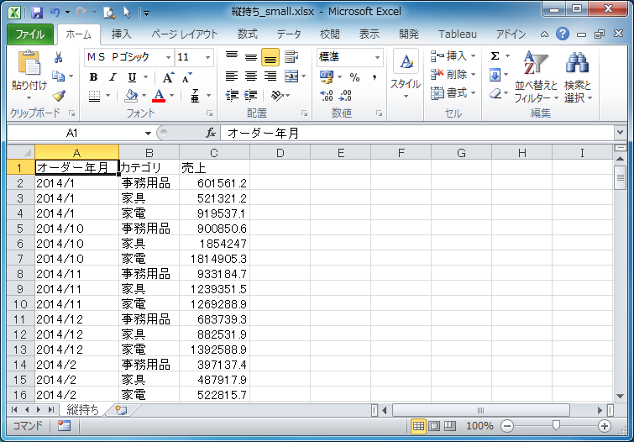Toggle middle vertical alignment
Image resolution: width=634 pixels, height=442 pixels.
(251, 57)
